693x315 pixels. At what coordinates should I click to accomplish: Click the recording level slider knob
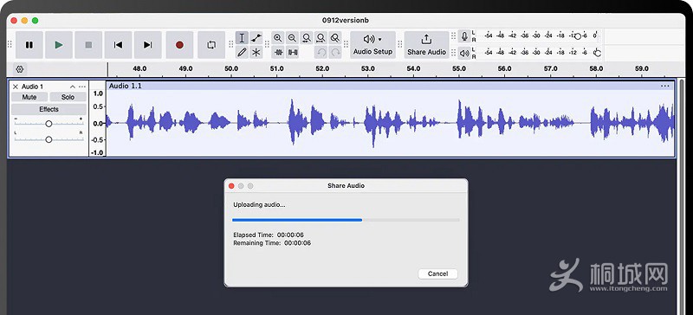click(x=578, y=36)
